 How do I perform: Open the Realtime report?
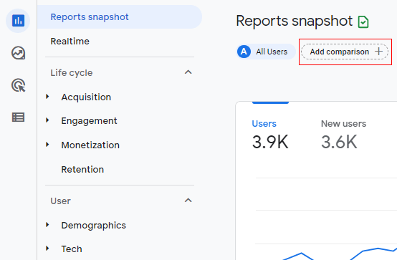70,42
